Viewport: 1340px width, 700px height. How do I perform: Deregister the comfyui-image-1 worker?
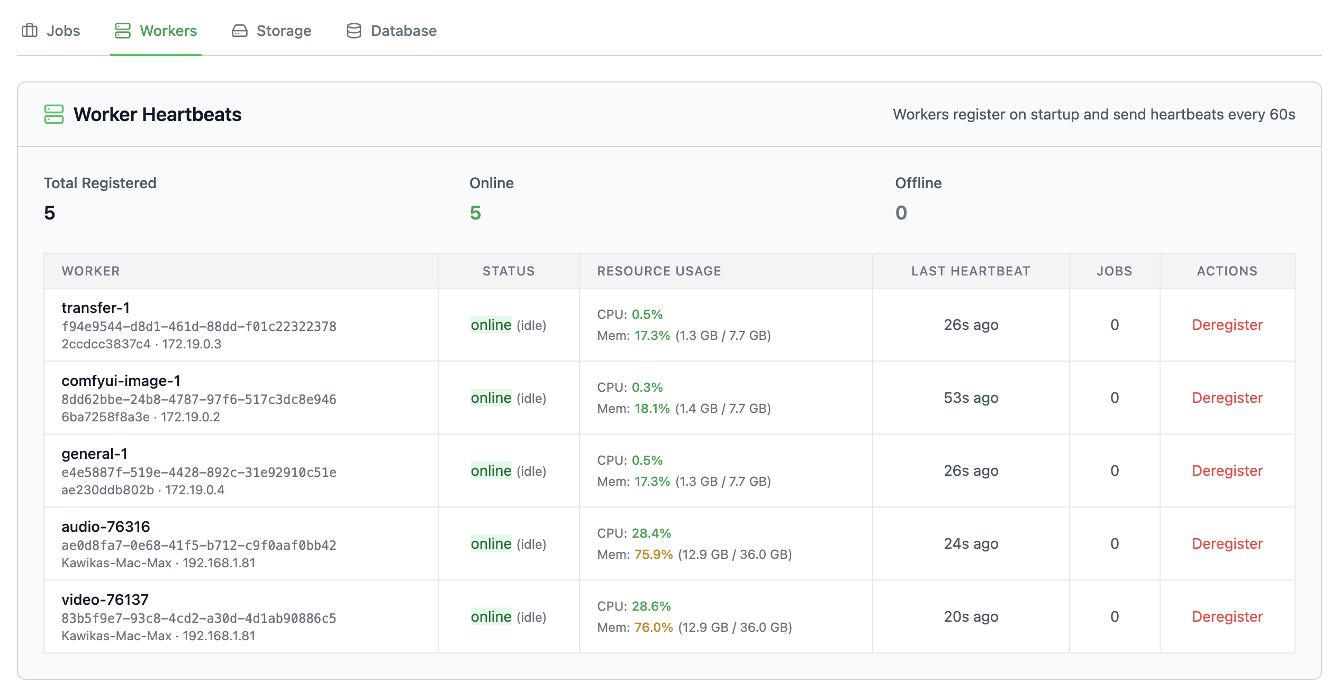(1227, 398)
